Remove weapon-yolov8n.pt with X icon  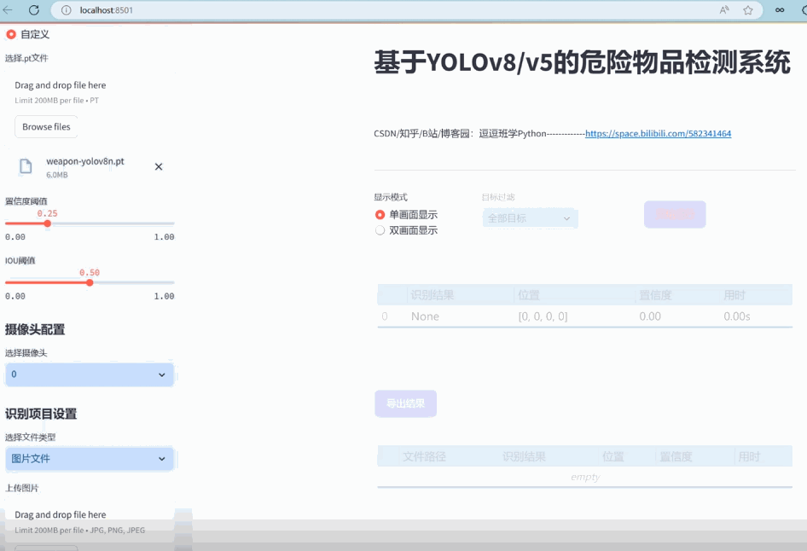click(159, 166)
